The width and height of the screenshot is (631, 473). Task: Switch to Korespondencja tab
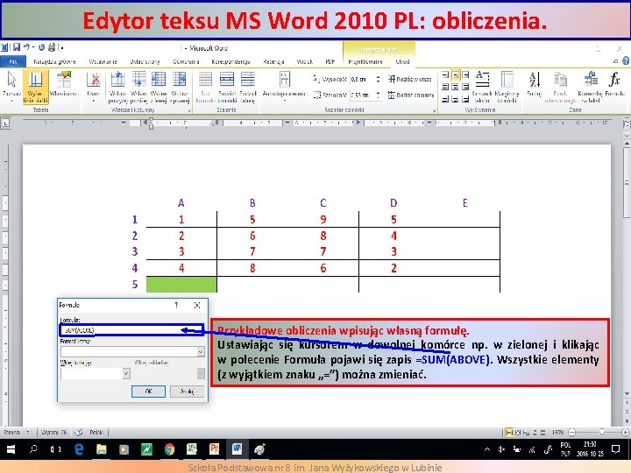click(231, 61)
